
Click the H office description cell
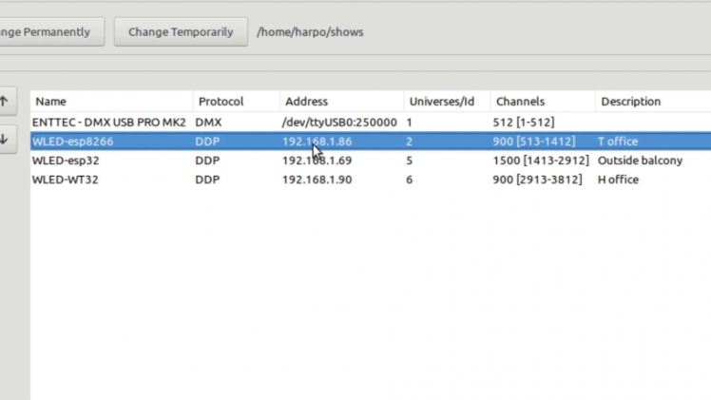coord(618,180)
